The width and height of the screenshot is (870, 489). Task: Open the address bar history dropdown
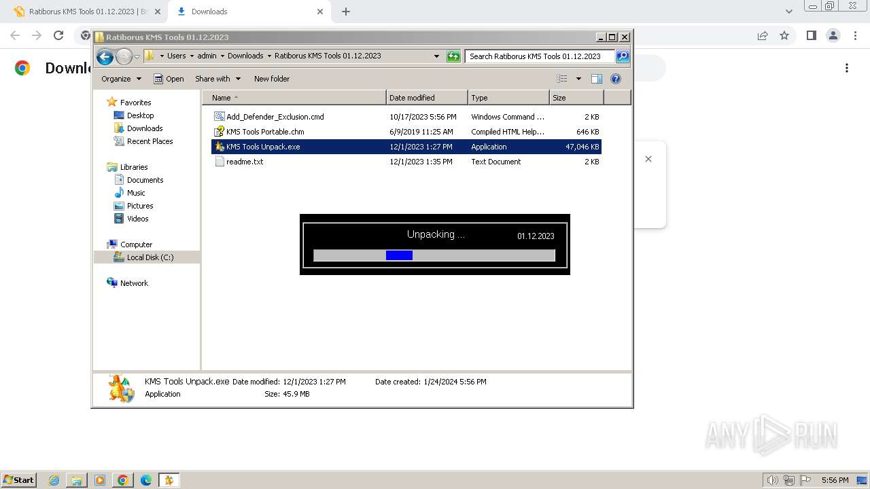tap(436, 56)
